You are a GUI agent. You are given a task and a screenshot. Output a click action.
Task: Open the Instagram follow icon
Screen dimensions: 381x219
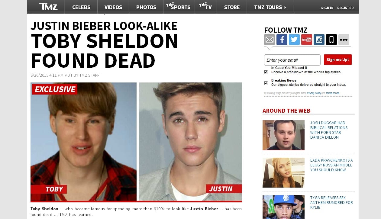tap(319, 40)
